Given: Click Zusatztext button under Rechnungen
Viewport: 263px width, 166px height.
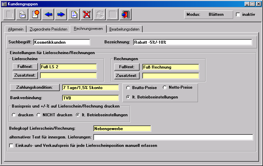Looking at the screenshot, I should point(127,76).
